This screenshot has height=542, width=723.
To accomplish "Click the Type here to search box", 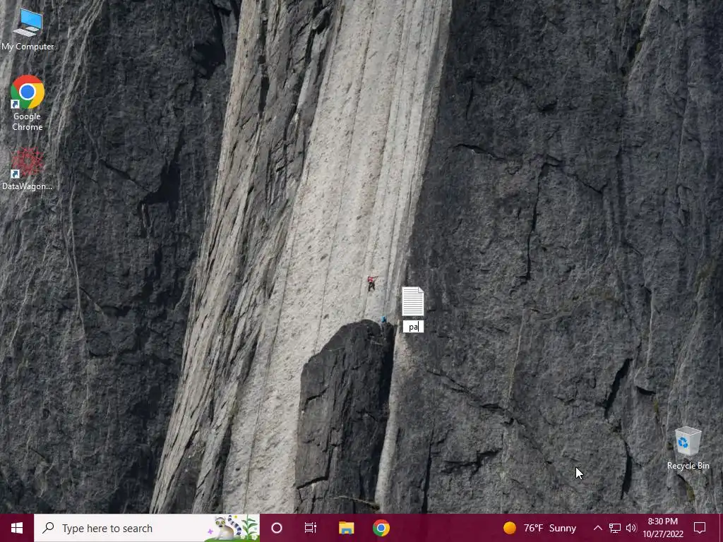I will pyautogui.click(x=147, y=528).
